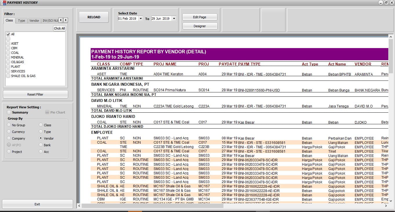Click the PAYDATE column header
This screenshot has height=212, width=395.
pyautogui.click(x=228, y=64)
